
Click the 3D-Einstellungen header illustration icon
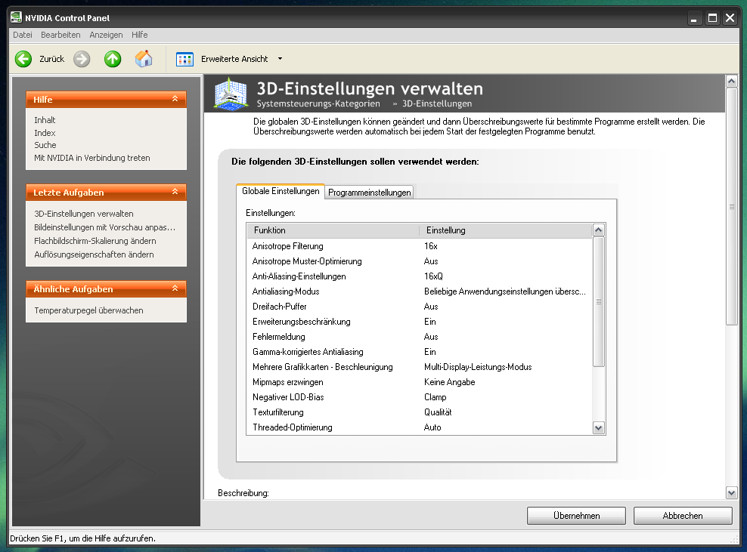pos(231,94)
